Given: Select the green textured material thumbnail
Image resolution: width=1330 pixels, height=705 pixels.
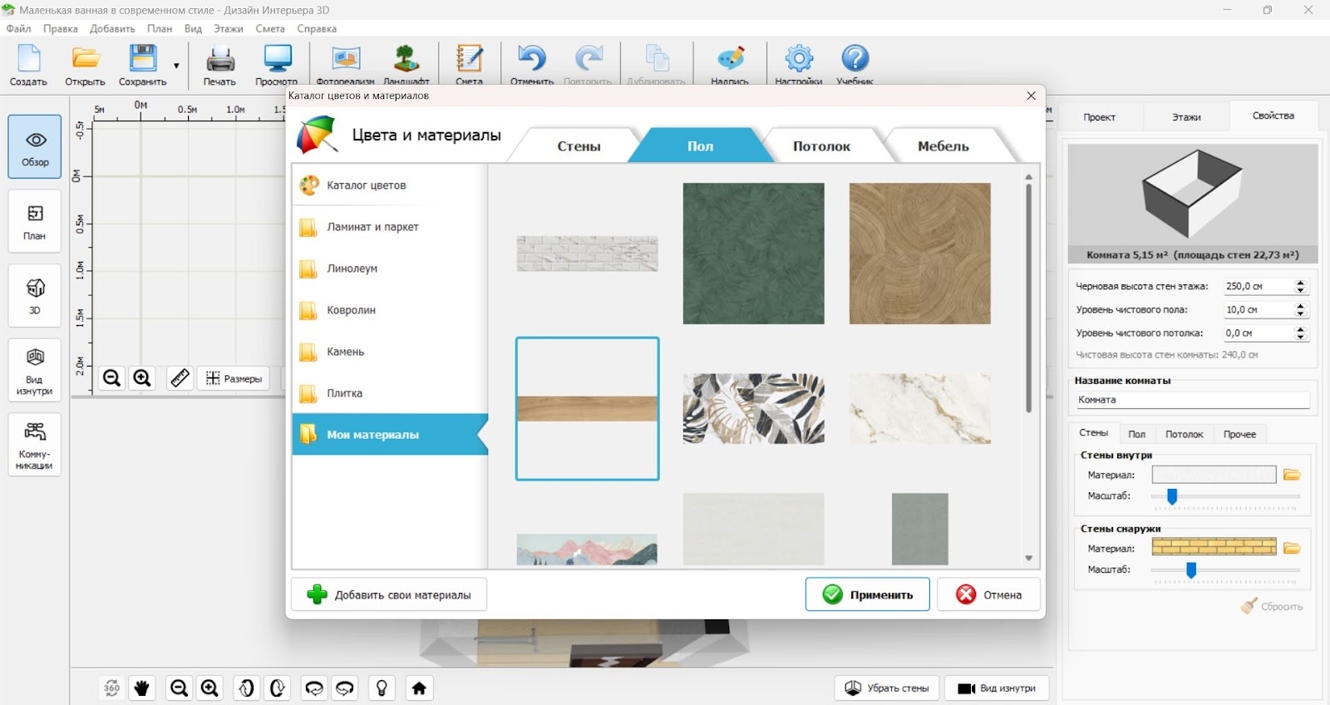Looking at the screenshot, I should (753, 254).
